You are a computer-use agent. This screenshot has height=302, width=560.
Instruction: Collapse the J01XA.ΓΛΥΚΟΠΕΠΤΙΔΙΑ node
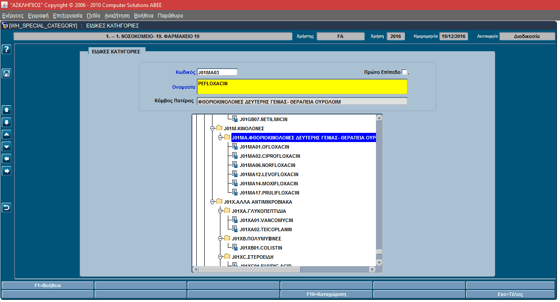point(220,211)
